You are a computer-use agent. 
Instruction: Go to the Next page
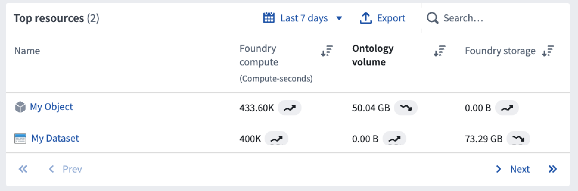513,169
